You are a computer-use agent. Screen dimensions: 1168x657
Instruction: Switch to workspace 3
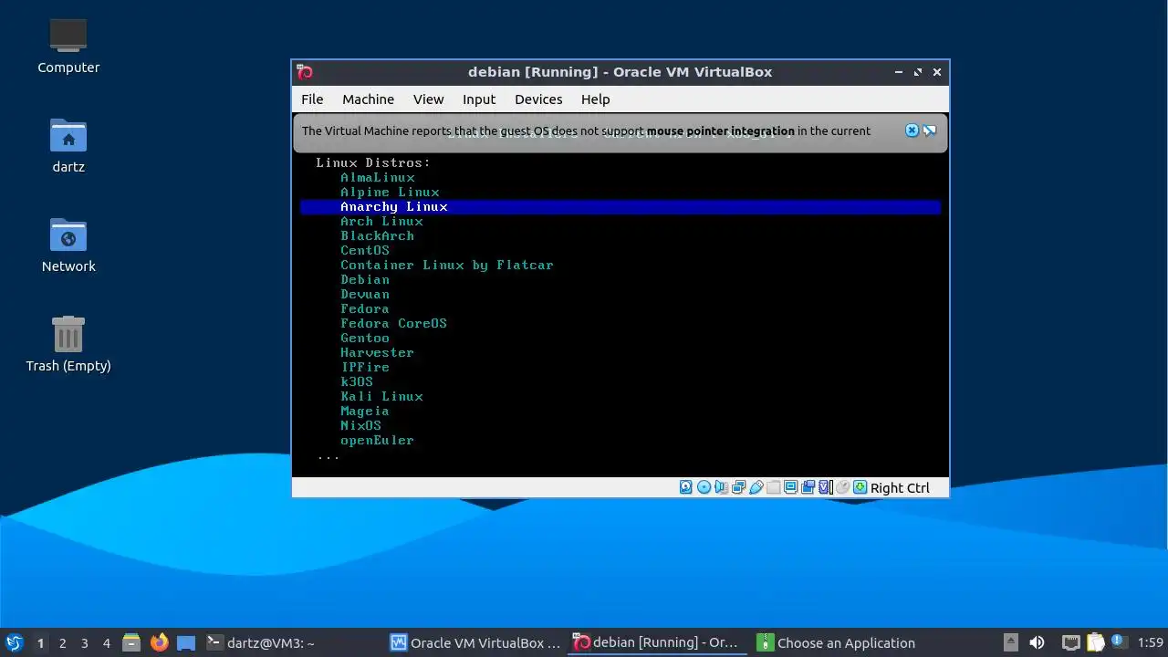(84, 643)
